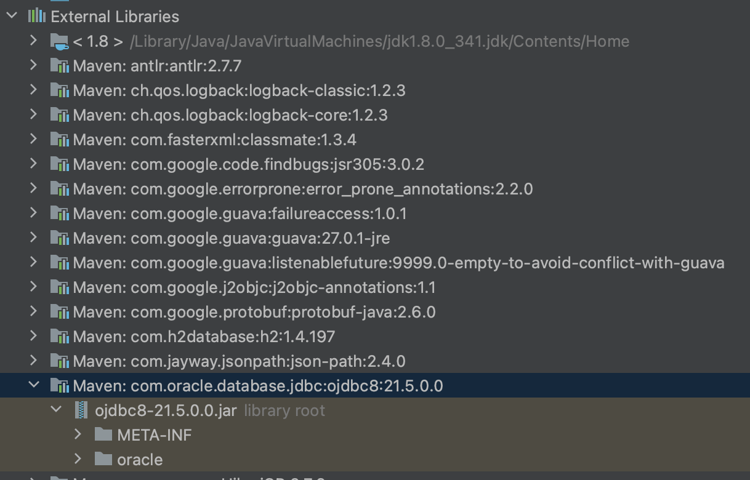Click the guava:27.0.1-jre library icon
This screenshot has width=750, height=480.
(59, 238)
